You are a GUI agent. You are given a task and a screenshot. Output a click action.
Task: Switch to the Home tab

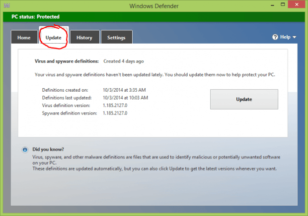pyautogui.click(x=24, y=38)
